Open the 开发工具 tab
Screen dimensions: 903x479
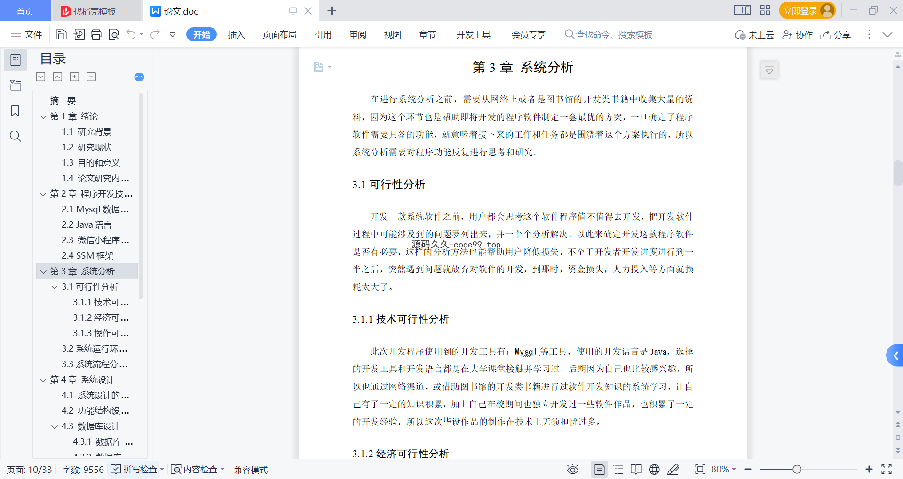(473, 34)
